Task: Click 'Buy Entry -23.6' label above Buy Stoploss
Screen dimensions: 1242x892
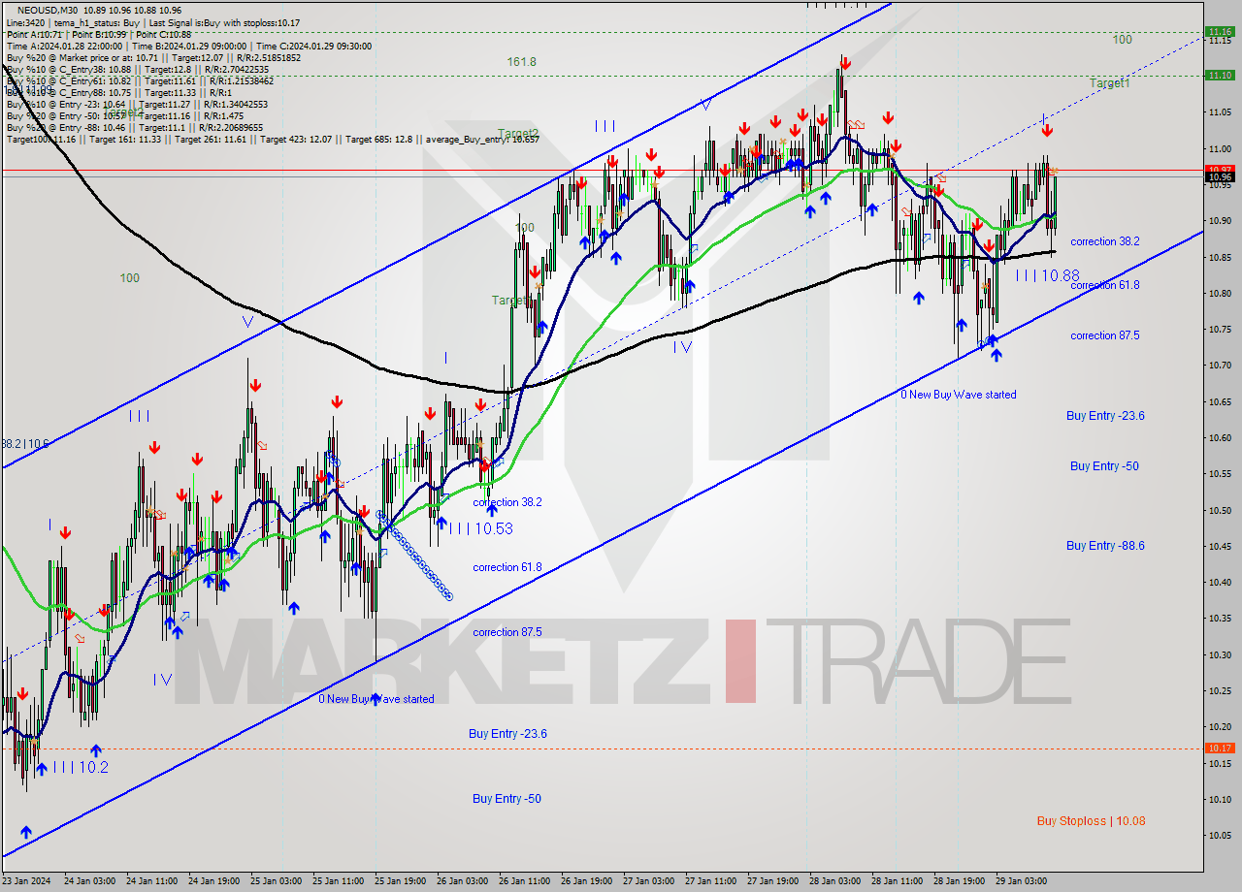Action: (1105, 416)
